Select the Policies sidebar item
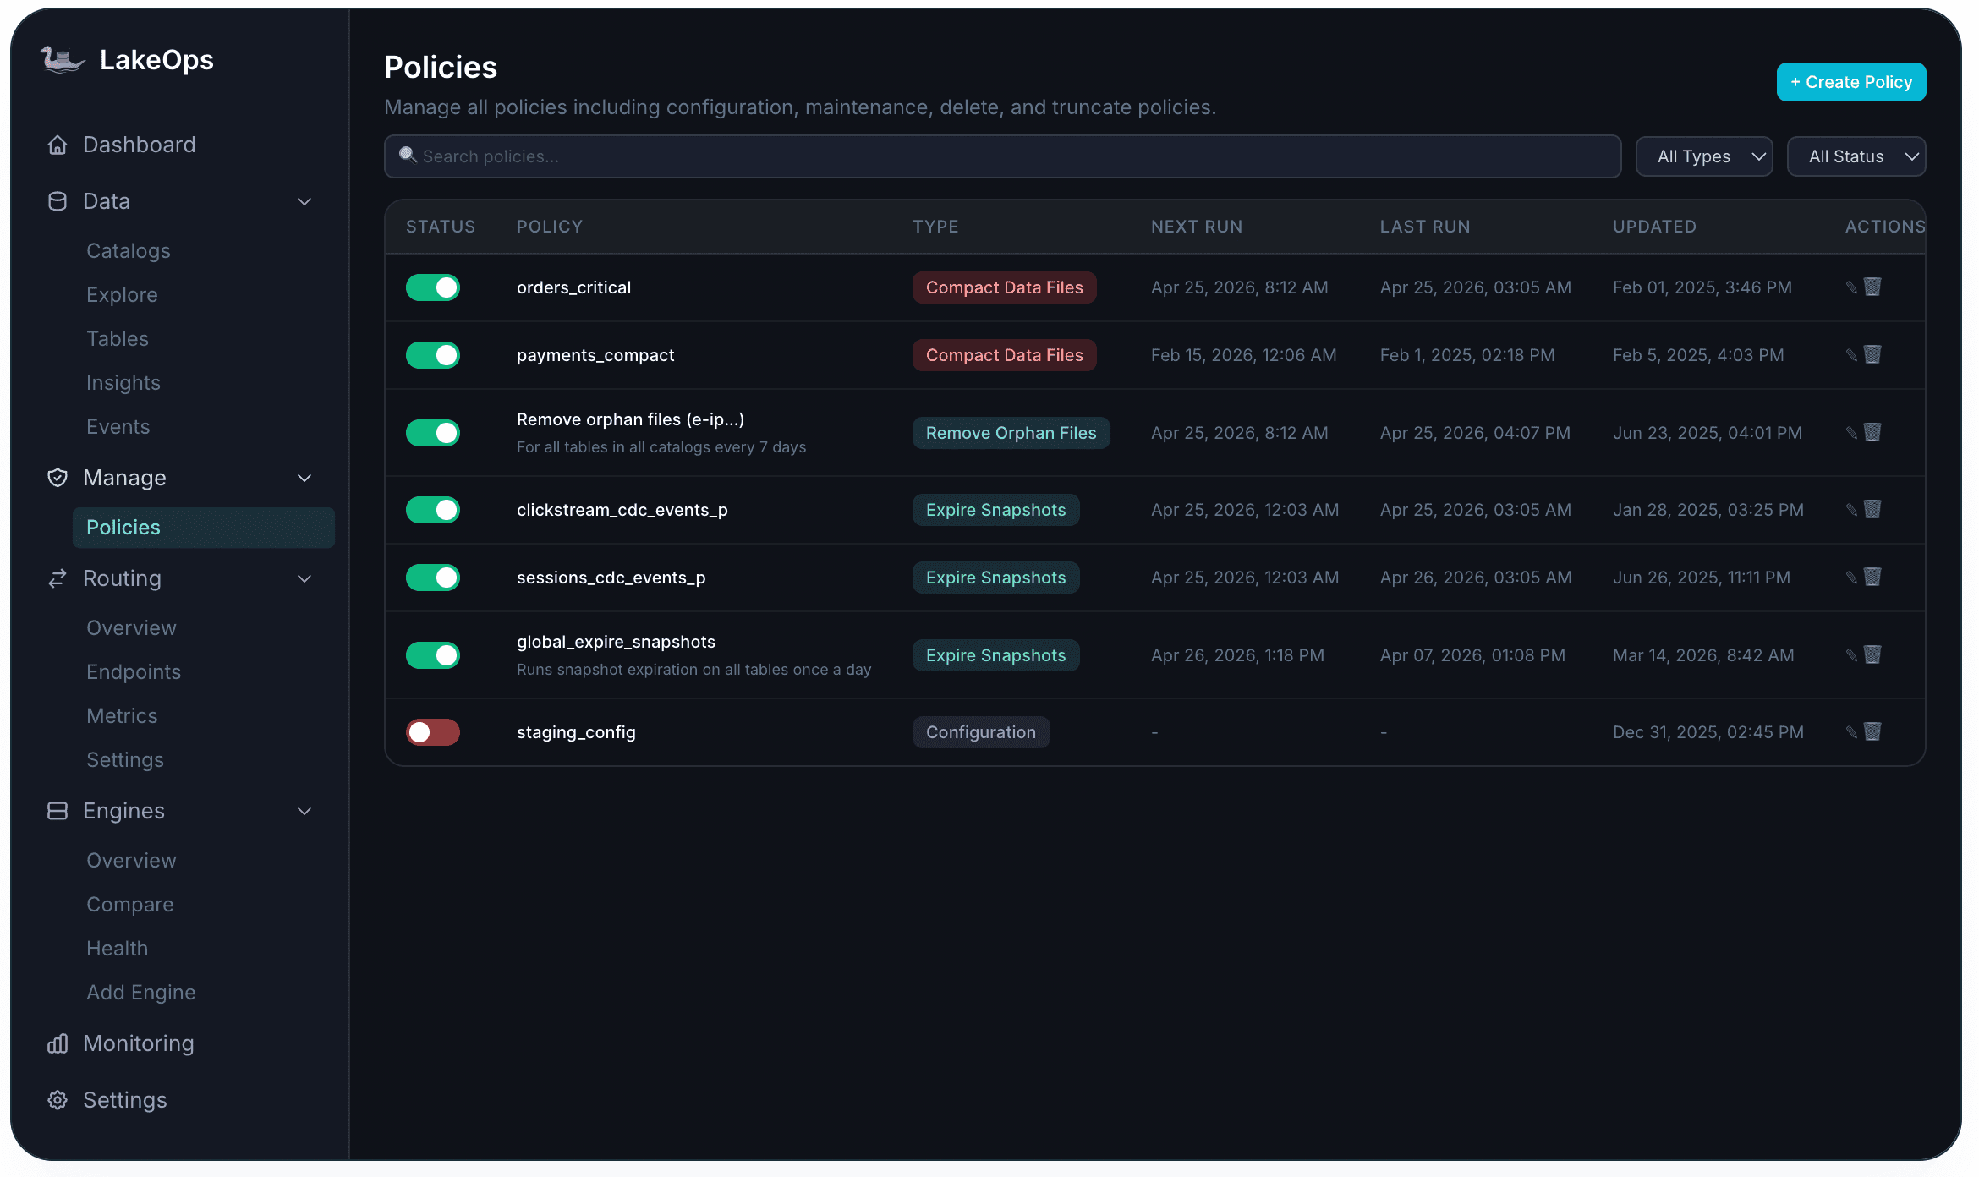Screen dimensions: 1979x1177 pyautogui.click(x=204, y=528)
